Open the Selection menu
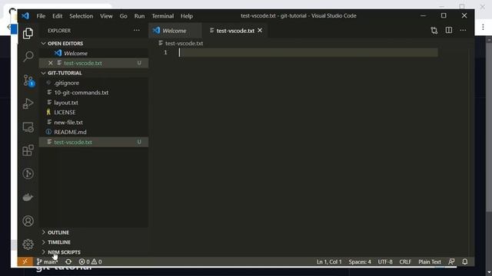 click(x=81, y=16)
